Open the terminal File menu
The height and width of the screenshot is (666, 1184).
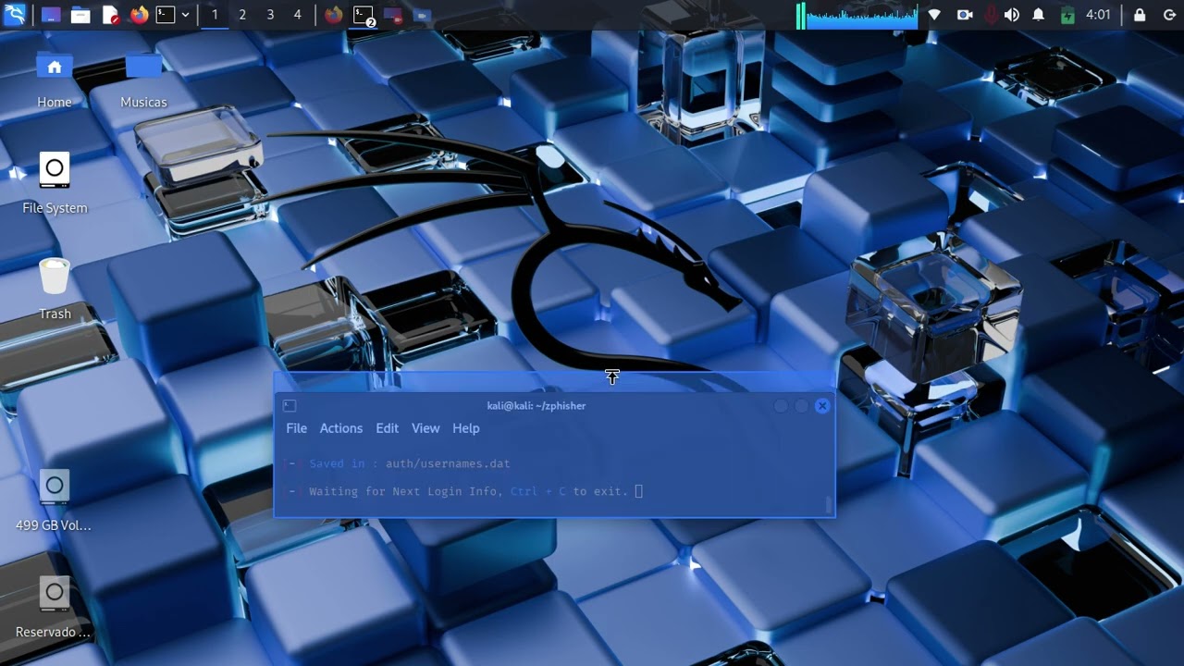(297, 428)
